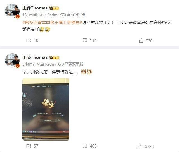Click Redmi K70 至尊冠军版 source on second post
This screenshot has width=179, height=152.
(x=64, y=64)
